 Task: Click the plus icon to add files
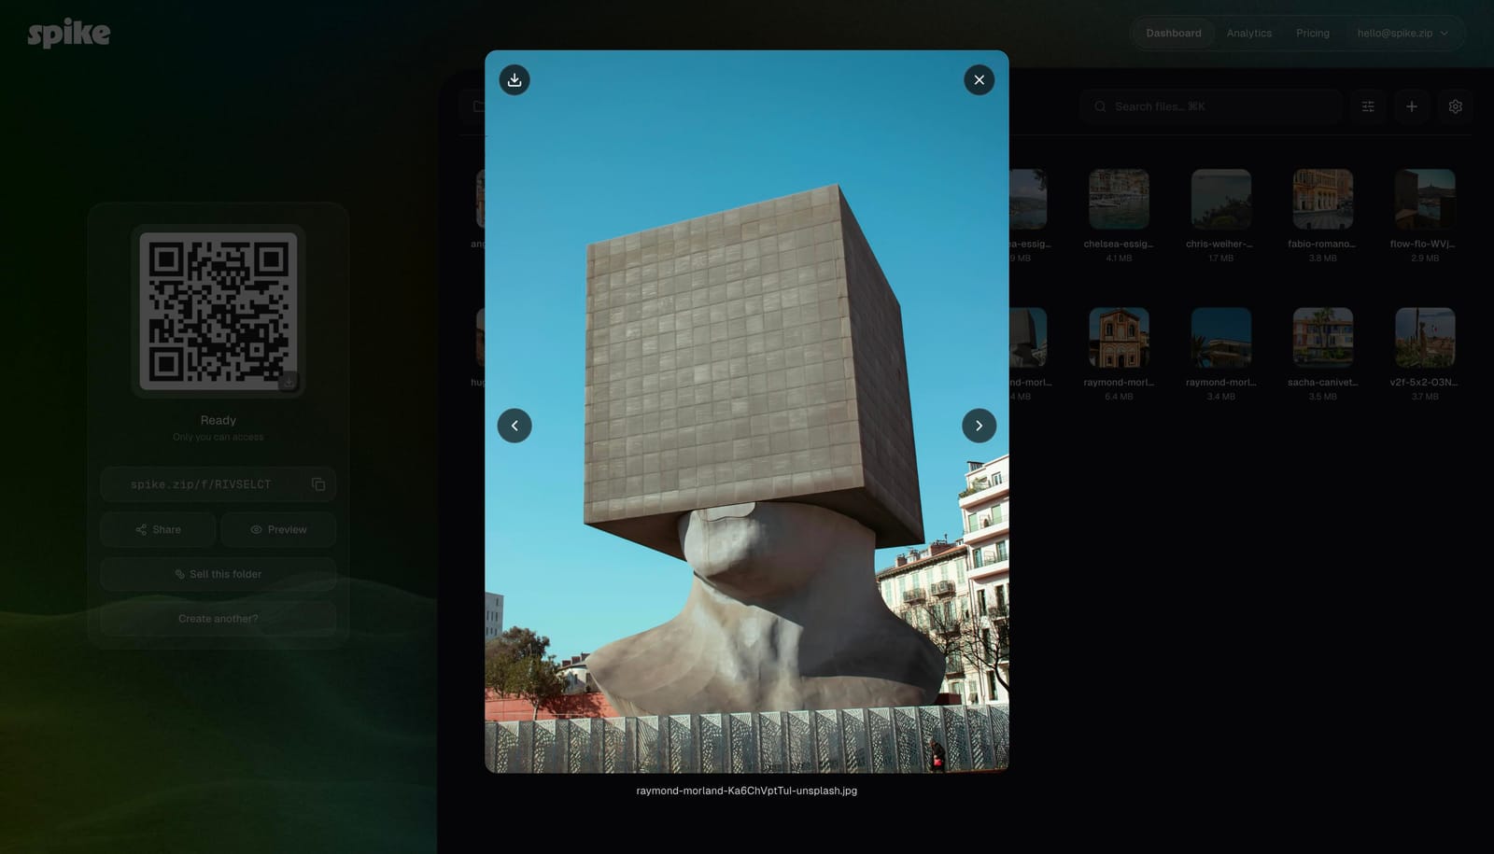pyautogui.click(x=1412, y=106)
